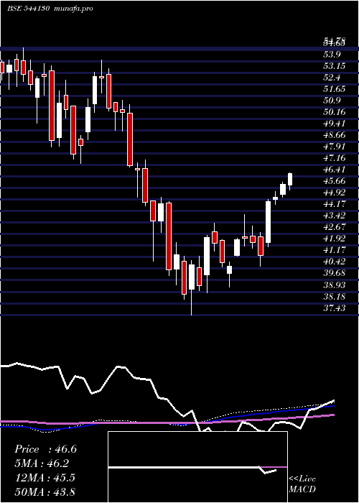This screenshot has width=359, height=503.
Task: Click the 42.67 price axis label
Action: 334,227
